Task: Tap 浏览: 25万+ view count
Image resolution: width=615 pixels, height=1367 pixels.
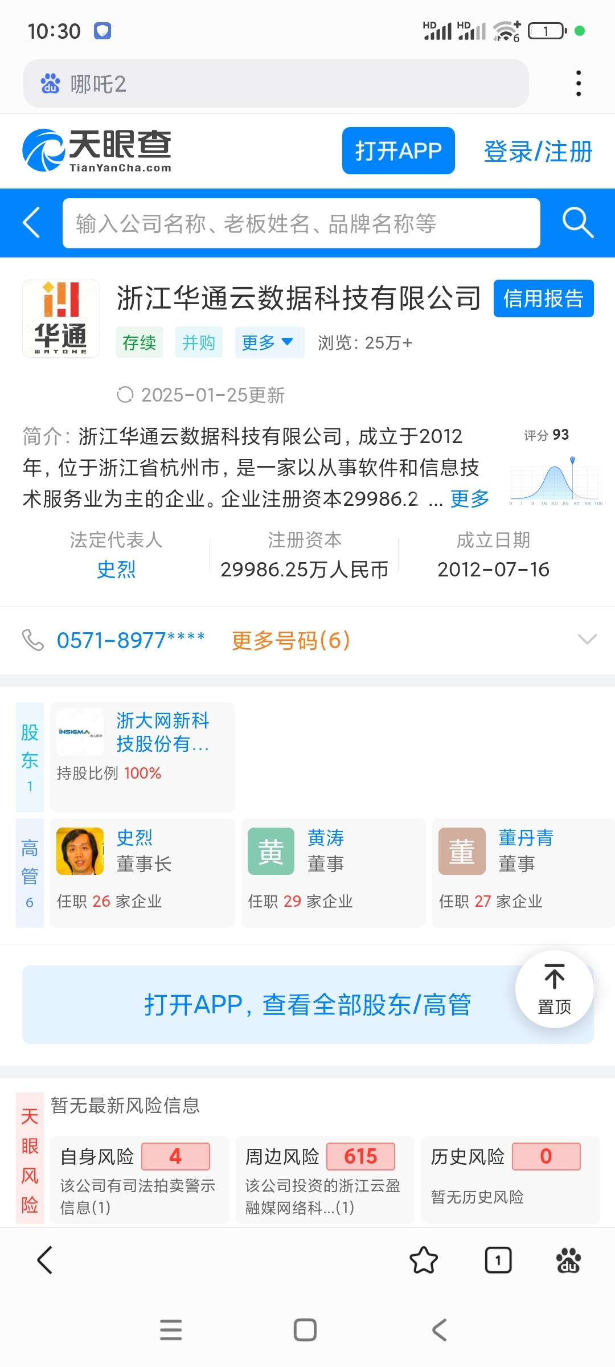Action: tap(365, 342)
